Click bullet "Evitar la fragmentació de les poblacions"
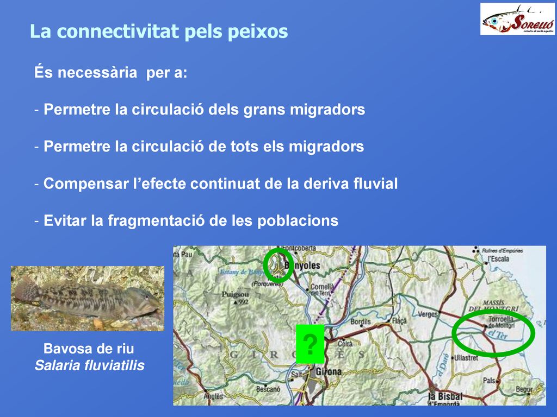Image resolution: width=557 pixels, height=417 pixels. [191, 220]
